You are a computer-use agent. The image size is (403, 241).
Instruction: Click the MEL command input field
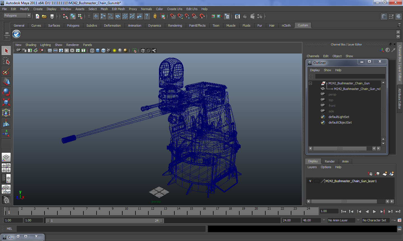pyautogui.click(x=111, y=229)
